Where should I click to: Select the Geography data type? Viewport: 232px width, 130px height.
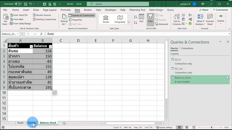[x=120, y=19]
